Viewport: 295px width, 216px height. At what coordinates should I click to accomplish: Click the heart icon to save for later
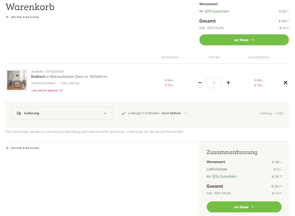pos(61,91)
